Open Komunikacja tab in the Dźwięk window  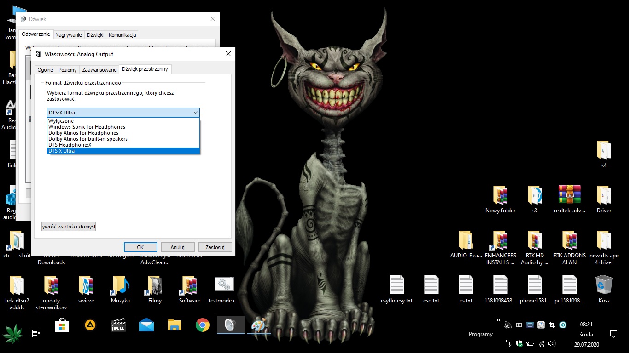(x=122, y=35)
